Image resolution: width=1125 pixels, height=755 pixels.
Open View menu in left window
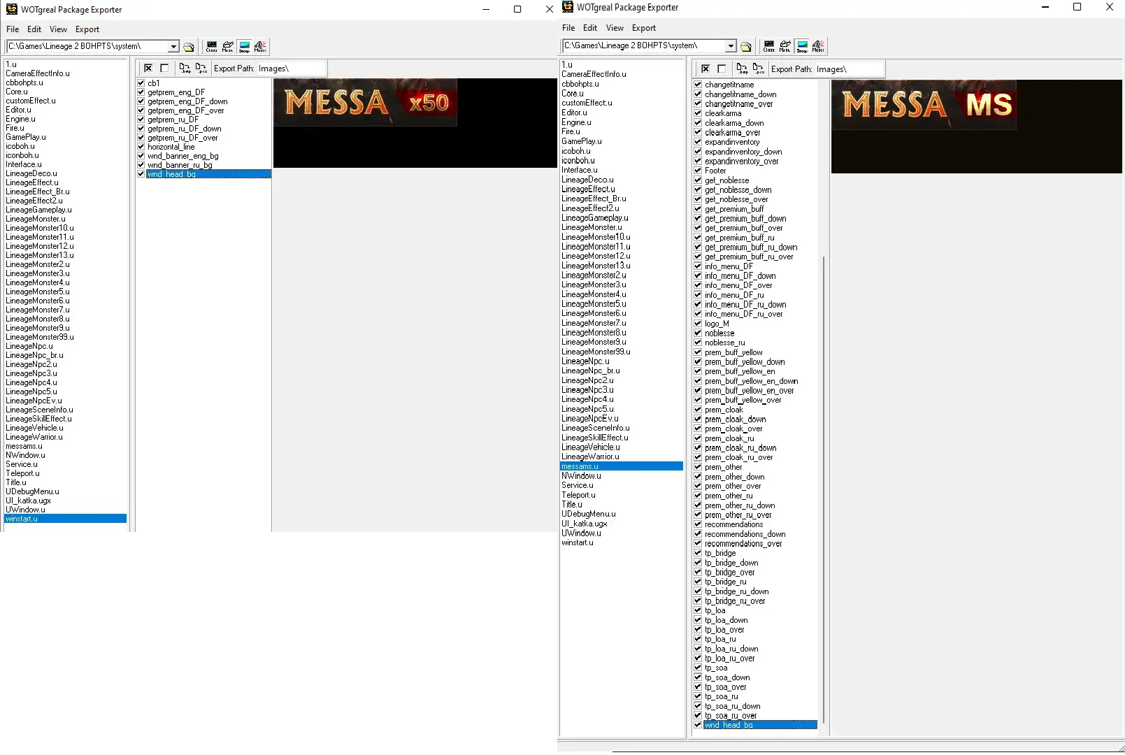tap(58, 29)
